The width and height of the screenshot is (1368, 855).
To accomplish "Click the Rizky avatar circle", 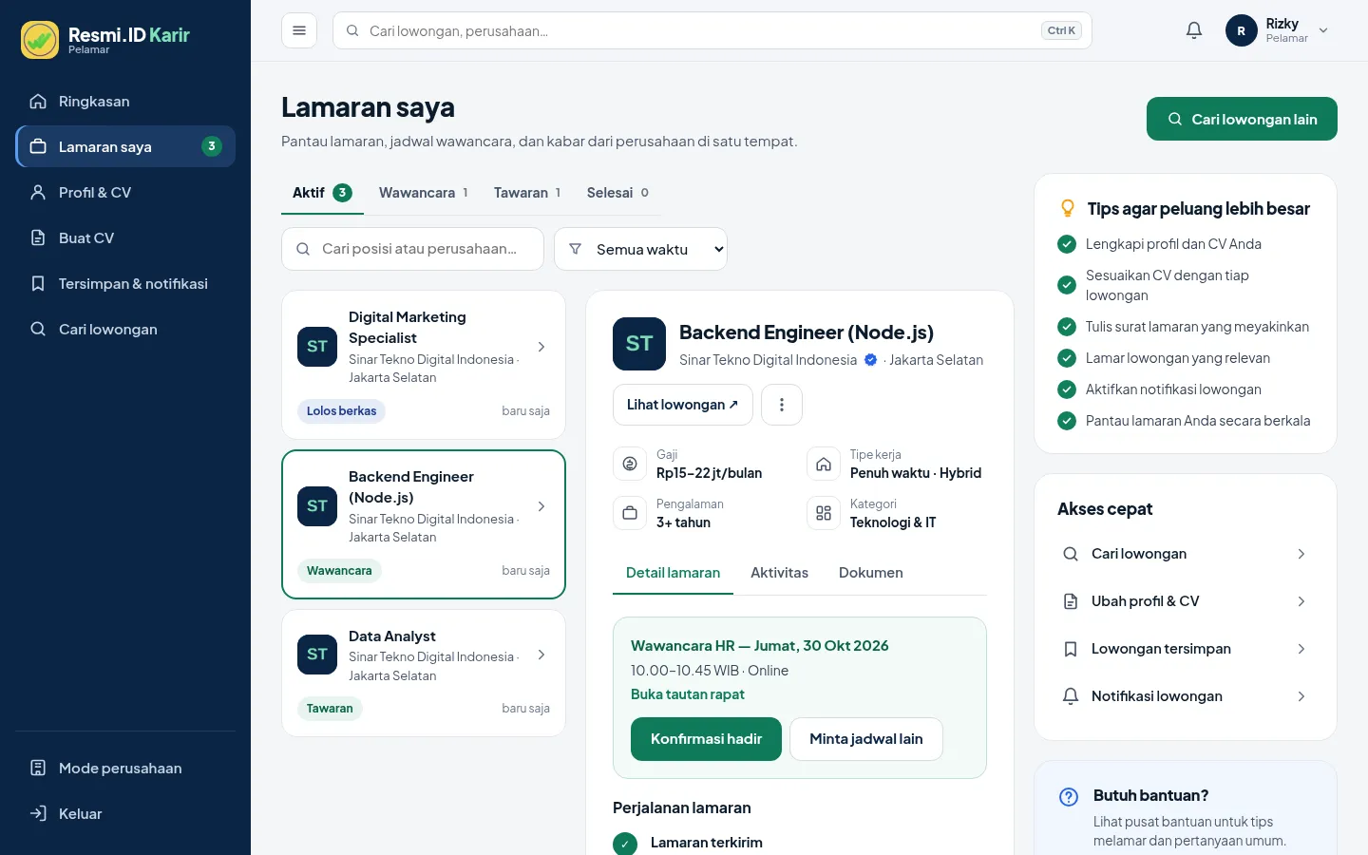I will coord(1242,30).
